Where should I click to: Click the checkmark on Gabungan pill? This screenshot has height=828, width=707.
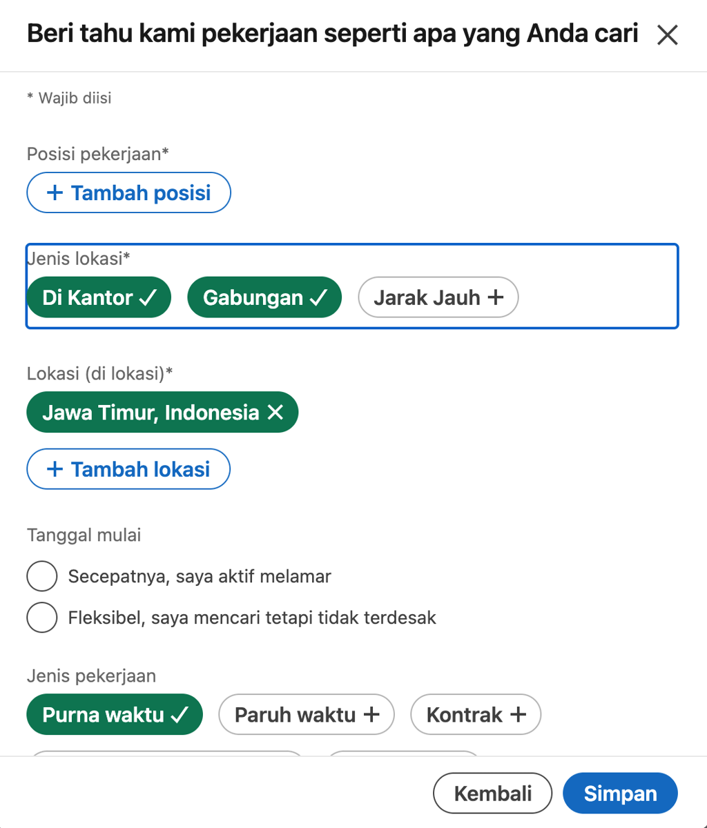pos(318,297)
